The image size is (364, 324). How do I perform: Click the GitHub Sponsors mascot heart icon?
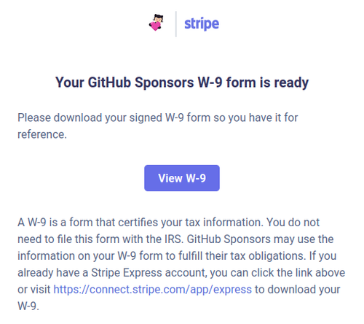(156, 23)
